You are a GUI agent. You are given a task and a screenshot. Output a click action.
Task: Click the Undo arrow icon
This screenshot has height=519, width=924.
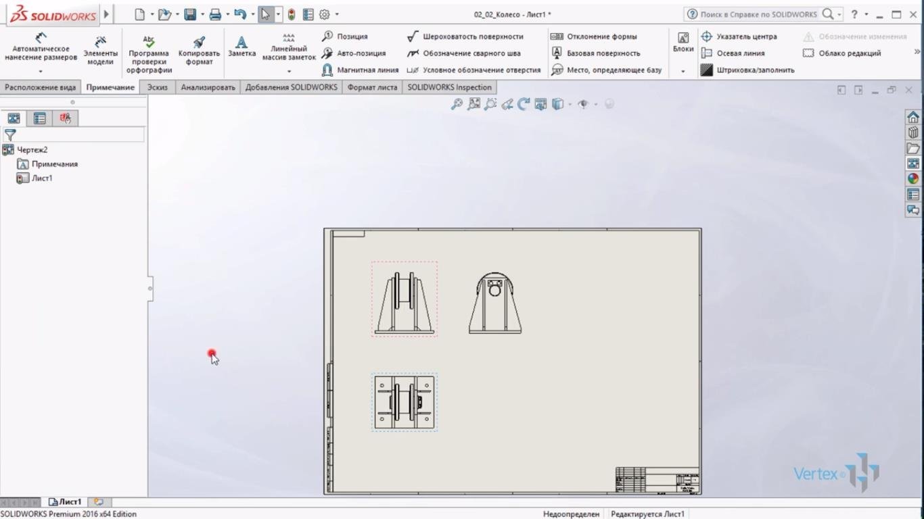tap(240, 14)
